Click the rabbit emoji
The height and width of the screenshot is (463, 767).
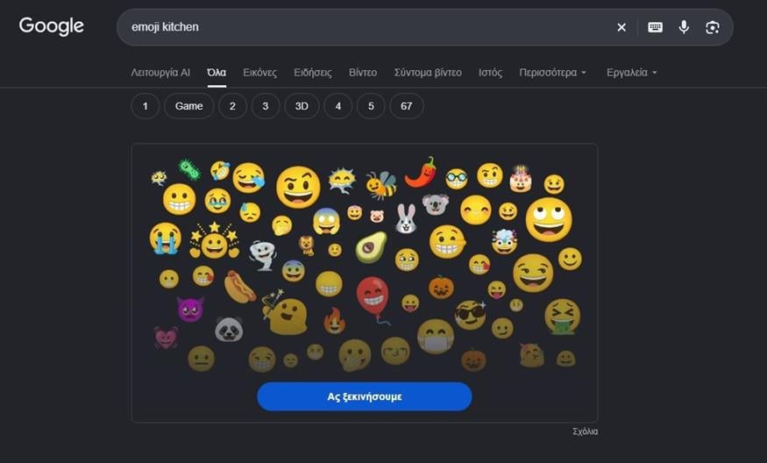[x=406, y=218]
